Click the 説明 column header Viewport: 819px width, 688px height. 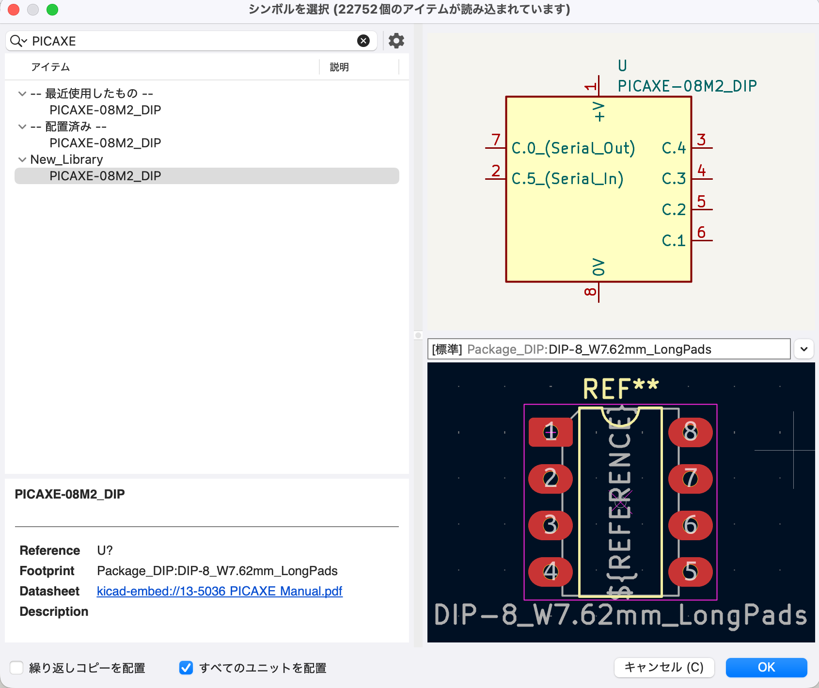coord(339,67)
